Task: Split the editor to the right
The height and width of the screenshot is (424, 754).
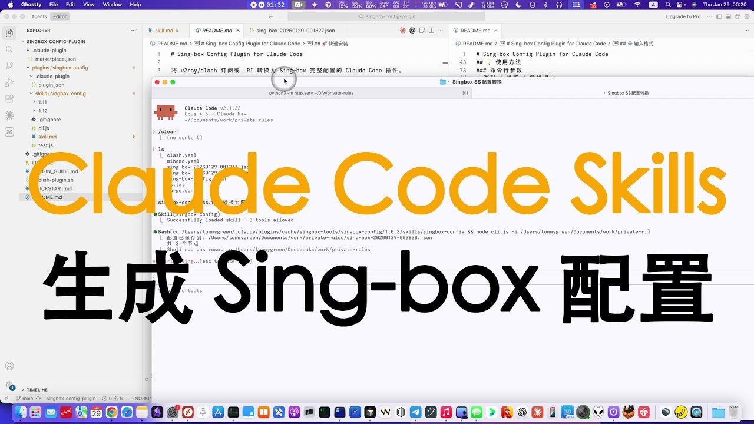Action: (x=432, y=30)
